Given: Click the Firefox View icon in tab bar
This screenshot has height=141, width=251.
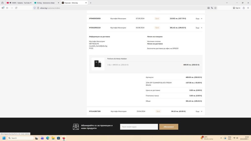Looking at the screenshot, I should click(x=3, y=3).
